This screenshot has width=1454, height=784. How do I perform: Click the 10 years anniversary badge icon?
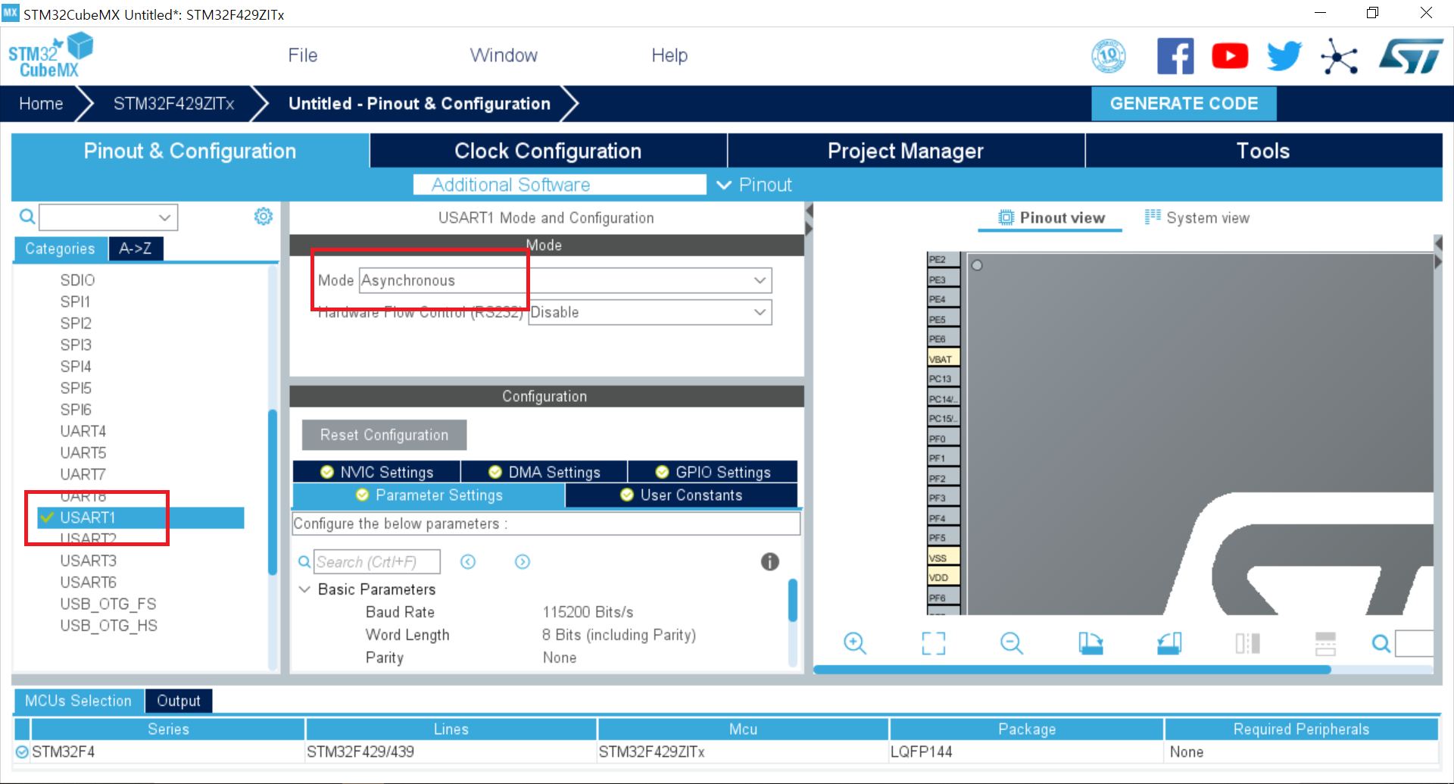coord(1109,56)
